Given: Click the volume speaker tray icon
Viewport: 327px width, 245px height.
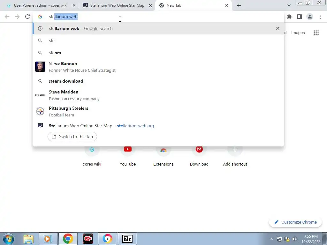Looking at the screenshot, I should tap(295, 239).
